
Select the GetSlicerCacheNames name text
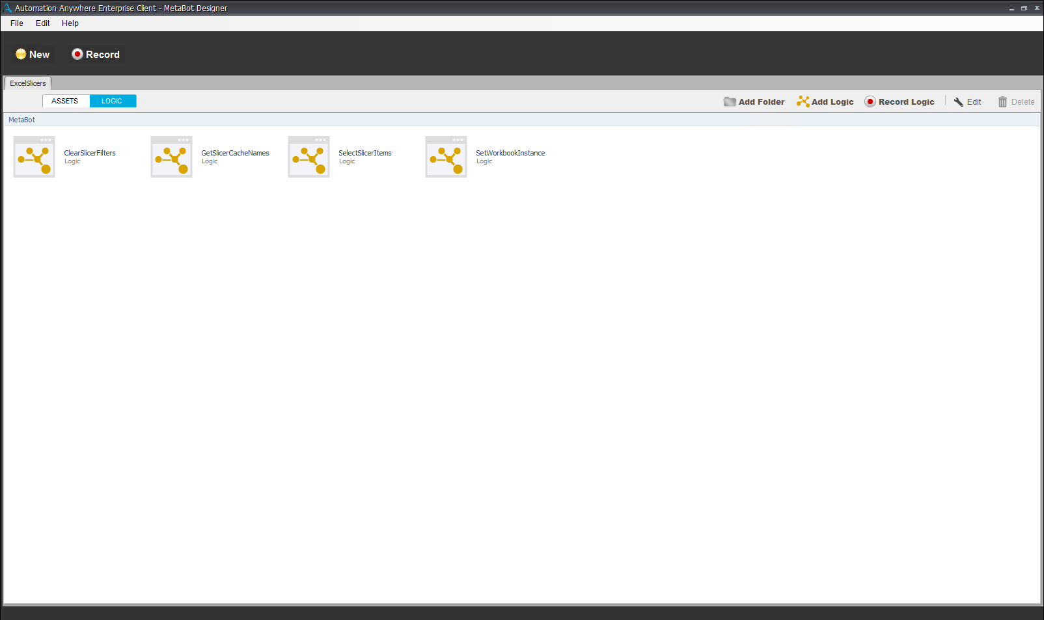(235, 153)
